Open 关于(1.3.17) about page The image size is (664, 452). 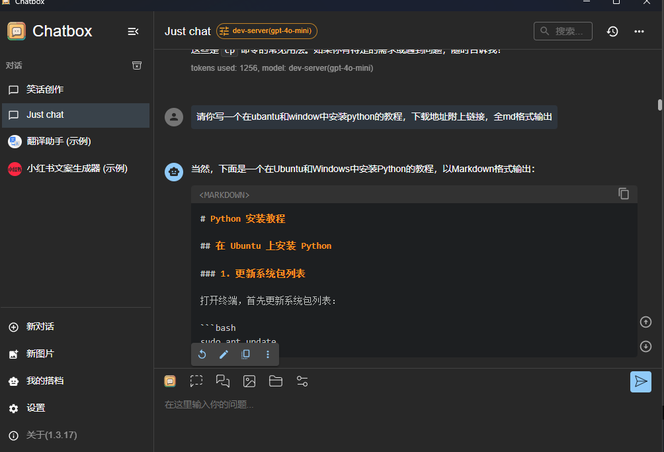pos(76,435)
